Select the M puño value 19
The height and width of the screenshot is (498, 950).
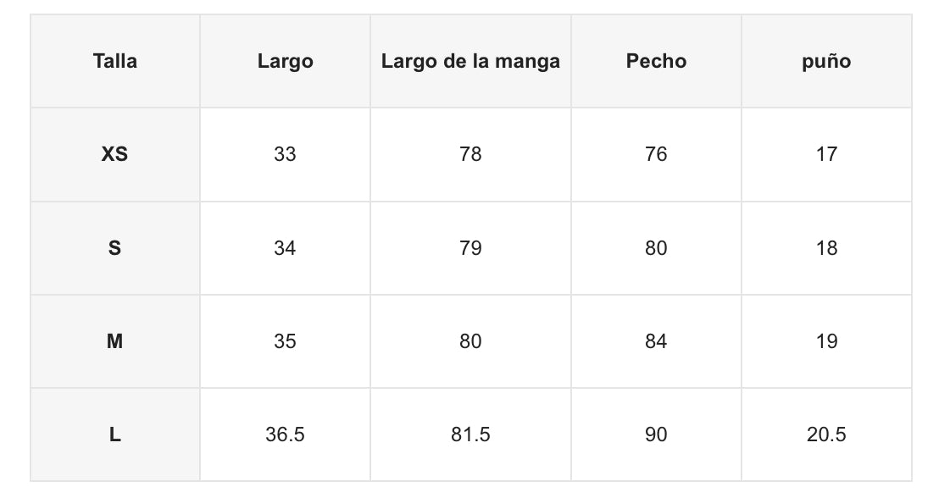[x=826, y=341]
